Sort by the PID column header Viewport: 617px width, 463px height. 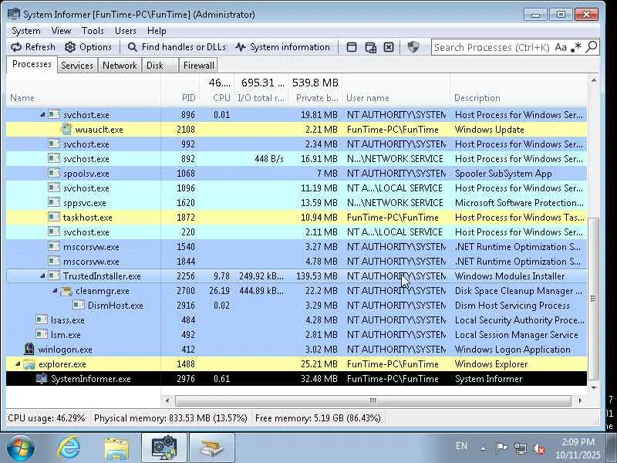[x=180, y=98]
